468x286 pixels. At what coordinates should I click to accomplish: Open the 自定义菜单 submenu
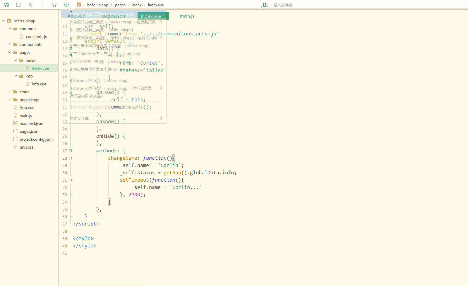tap(113, 118)
